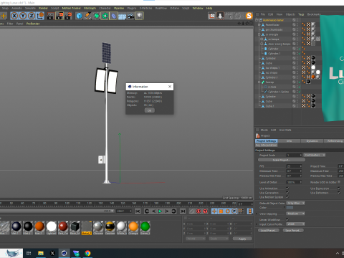Image resolution: width=344 pixels, height=258 pixels.
Task: Click the download arrow toolbar icon
Action: click(220, 16)
